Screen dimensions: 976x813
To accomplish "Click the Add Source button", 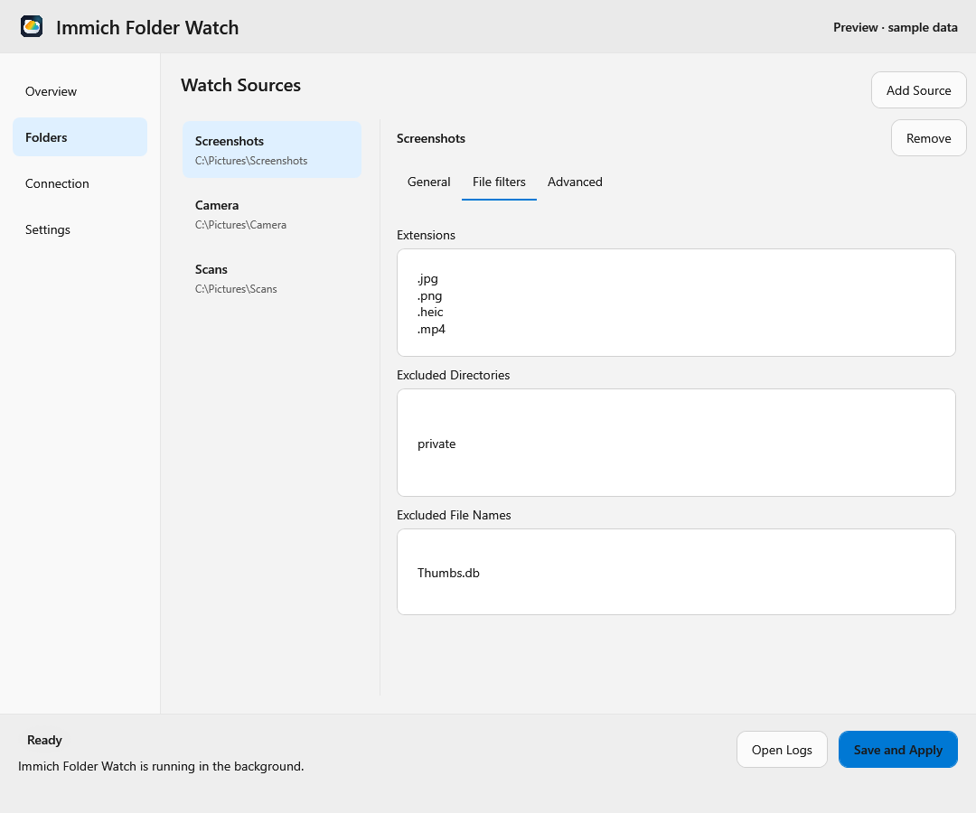I will click(919, 90).
